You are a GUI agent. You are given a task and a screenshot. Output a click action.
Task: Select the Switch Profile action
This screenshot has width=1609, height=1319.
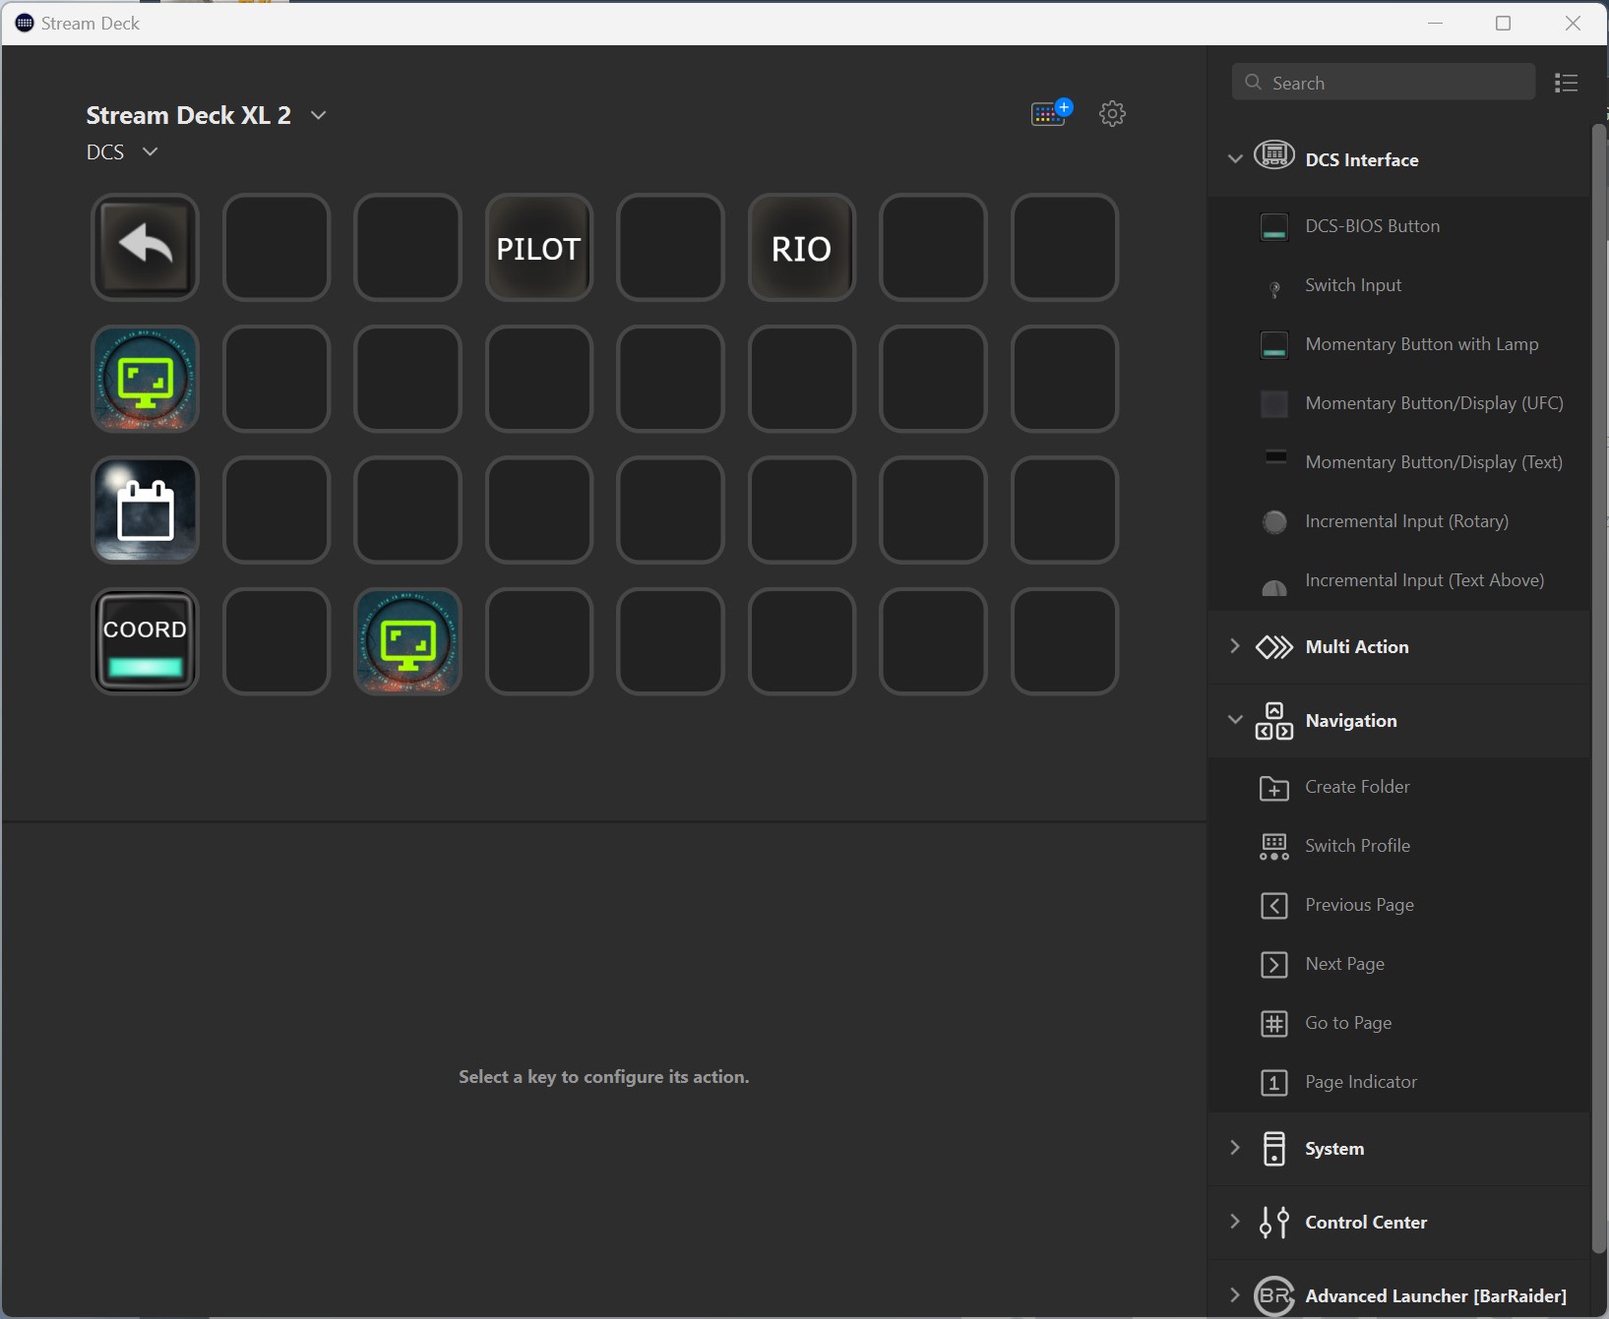pyautogui.click(x=1357, y=846)
